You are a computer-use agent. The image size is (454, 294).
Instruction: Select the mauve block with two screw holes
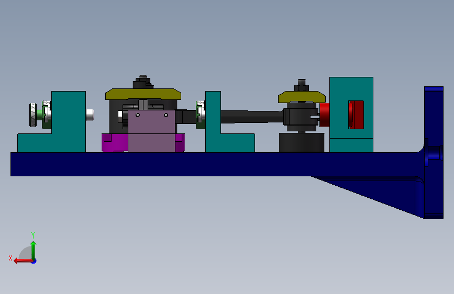coord(151,131)
